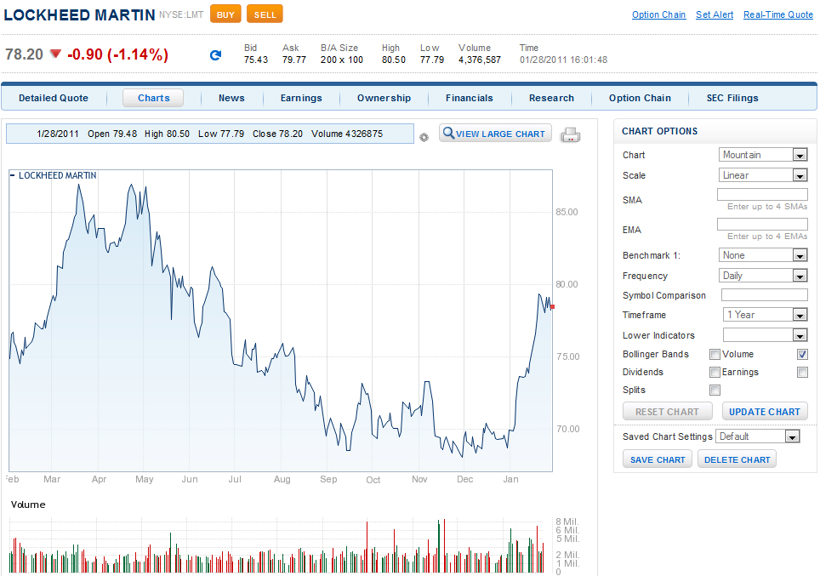Click the Update Chart button
Image resolution: width=820 pixels, height=576 pixels.
click(765, 412)
